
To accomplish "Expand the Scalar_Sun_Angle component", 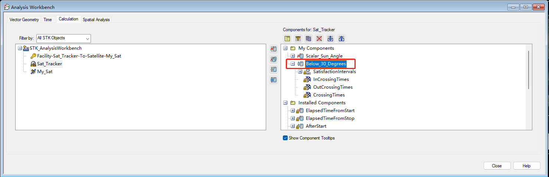I will coord(293,56).
